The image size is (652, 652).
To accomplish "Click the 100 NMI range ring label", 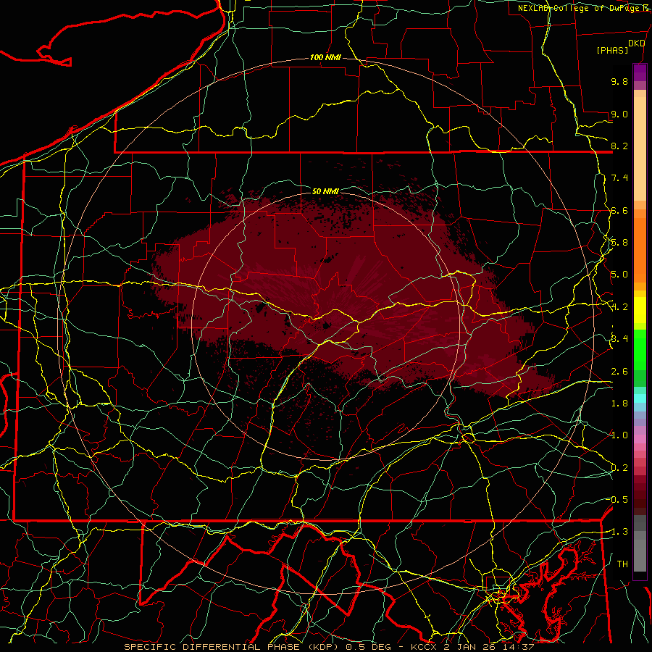I will pos(325,57).
